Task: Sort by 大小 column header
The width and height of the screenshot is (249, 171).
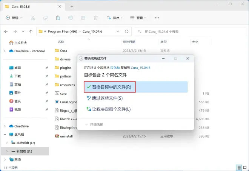Action: 195,42
